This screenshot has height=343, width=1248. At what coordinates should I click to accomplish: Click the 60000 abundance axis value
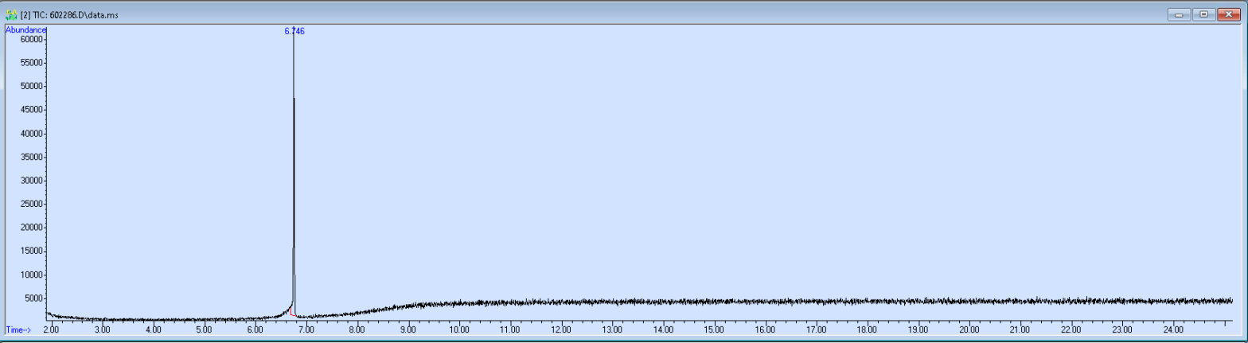[30, 38]
